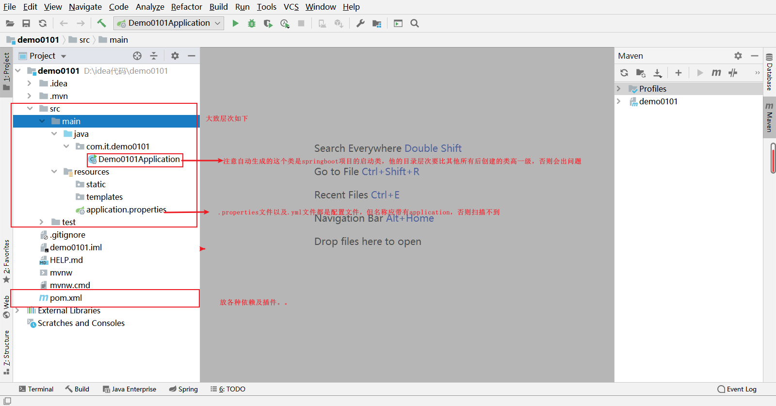776x406 pixels.
Task: Download Sources and Documentation in Maven panel
Action: [657, 73]
